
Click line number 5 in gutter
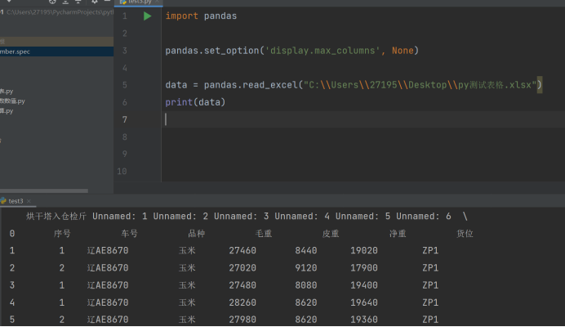125,85
